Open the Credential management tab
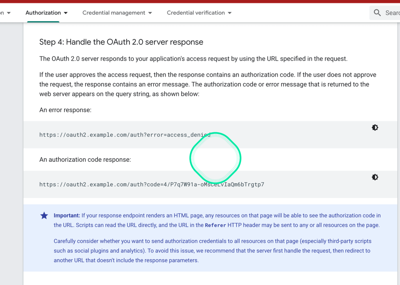Image resolution: width=400 pixels, height=285 pixels. [x=114, y=13]
